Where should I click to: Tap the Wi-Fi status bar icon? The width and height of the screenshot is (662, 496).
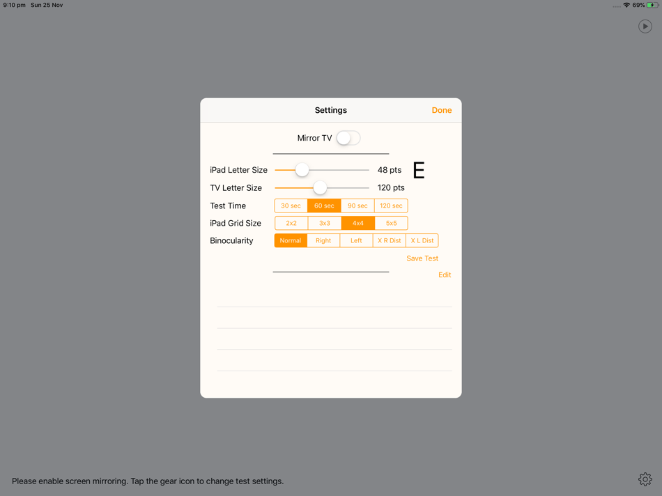click(626, 5)
